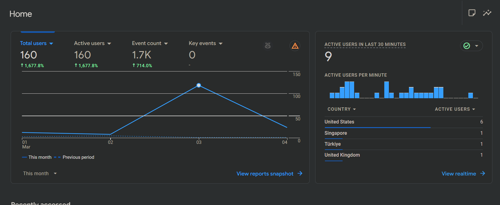Open View reports snapshot link
500x205 pixels.
coord(265,174)
